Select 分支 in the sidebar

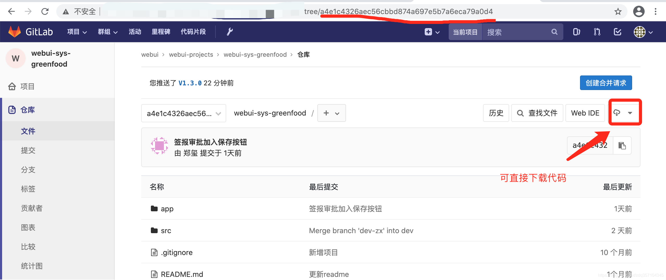28,170
